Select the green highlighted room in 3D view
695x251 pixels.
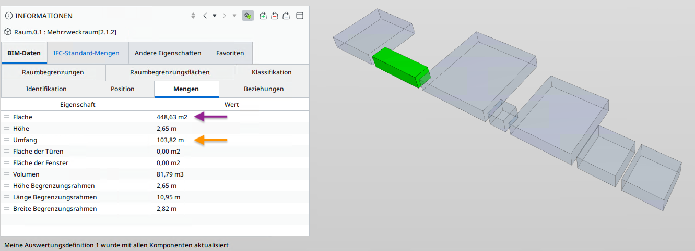click(400, 67)
